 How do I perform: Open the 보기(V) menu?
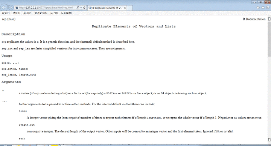(x=27, y=13)
